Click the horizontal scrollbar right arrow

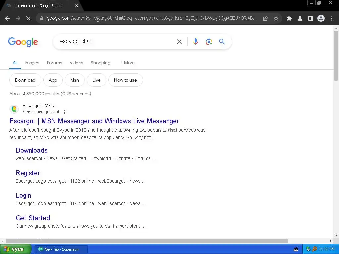pos(331,241)
